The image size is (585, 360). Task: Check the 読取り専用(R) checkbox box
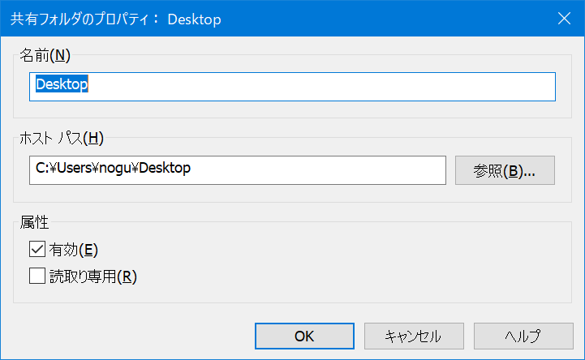37,276
